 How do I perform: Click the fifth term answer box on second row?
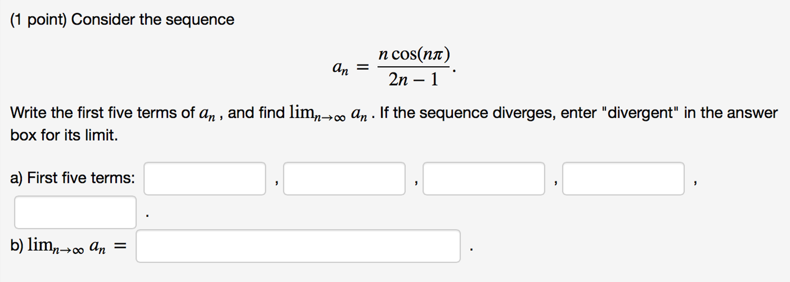[76, 211]
